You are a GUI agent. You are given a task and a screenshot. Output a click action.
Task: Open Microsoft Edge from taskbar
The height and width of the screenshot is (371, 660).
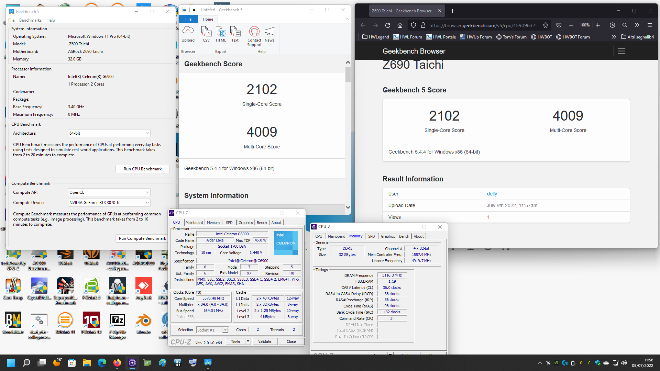(102, 363)
